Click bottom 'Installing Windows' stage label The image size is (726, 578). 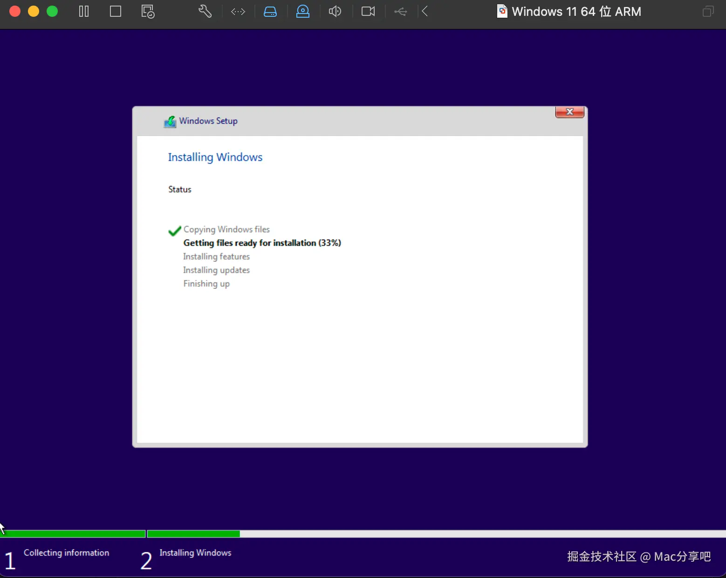pyautogui.click(x=195, y=553)
